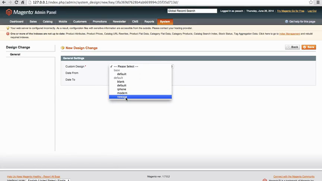Viewport: 322px width, 181px height.
Task: Click the browser forward arrow
Action: [10, 2]
